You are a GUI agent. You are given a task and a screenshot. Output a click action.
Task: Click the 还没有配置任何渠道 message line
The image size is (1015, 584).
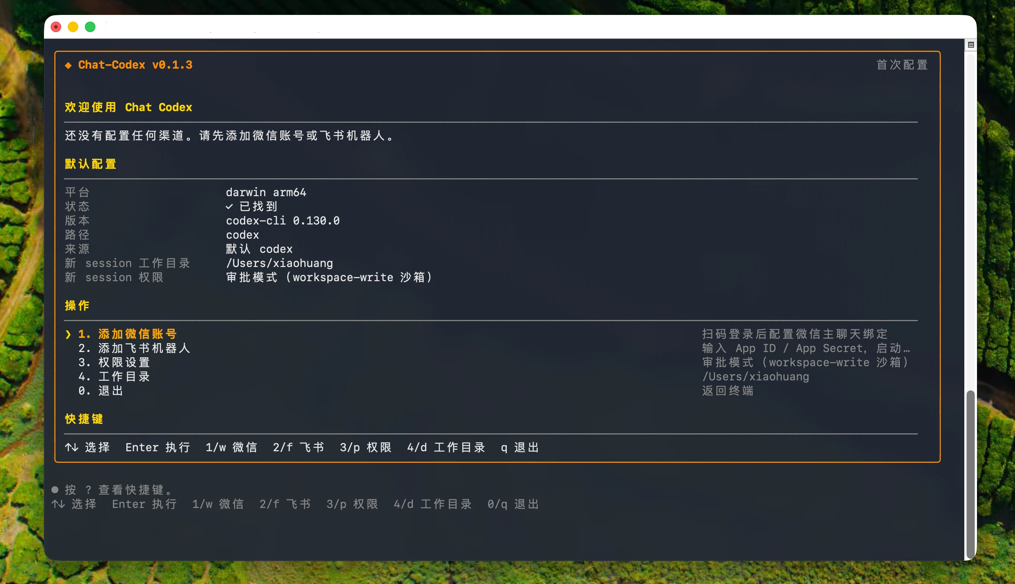229,136
